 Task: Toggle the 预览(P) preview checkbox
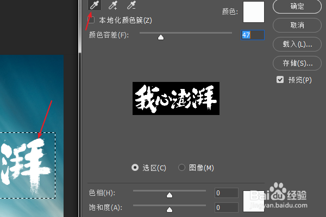click(x=280, y=80)
